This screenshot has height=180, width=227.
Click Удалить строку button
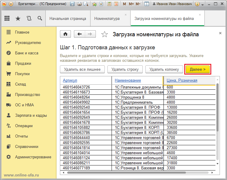pos(125,70)
